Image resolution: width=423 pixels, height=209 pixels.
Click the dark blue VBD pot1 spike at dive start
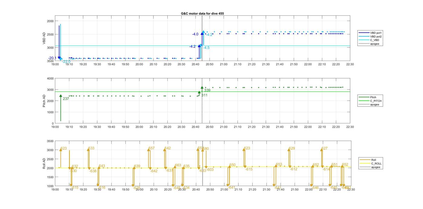point(59,42)
